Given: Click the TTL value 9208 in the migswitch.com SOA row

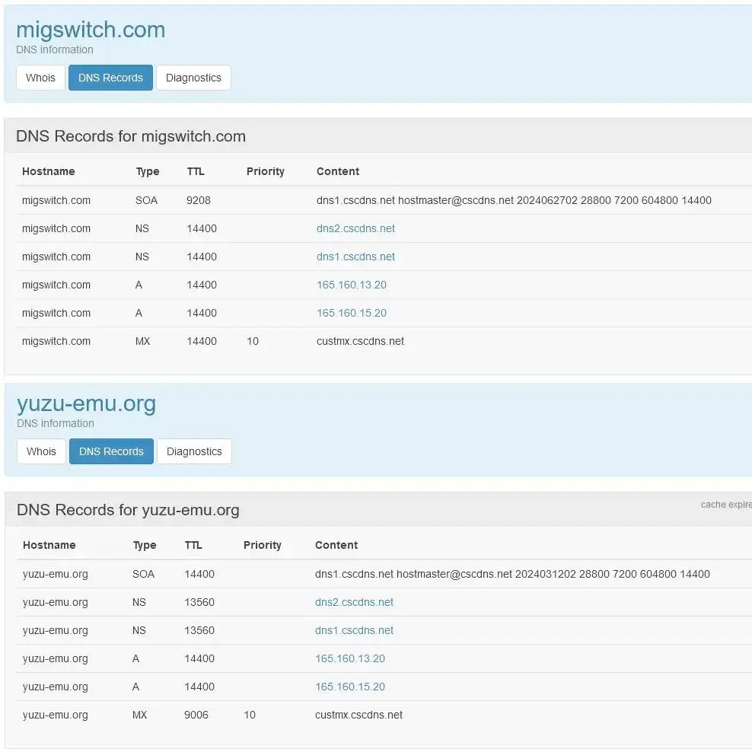Looking at the screenshot, I should click(x=199, y=200).
